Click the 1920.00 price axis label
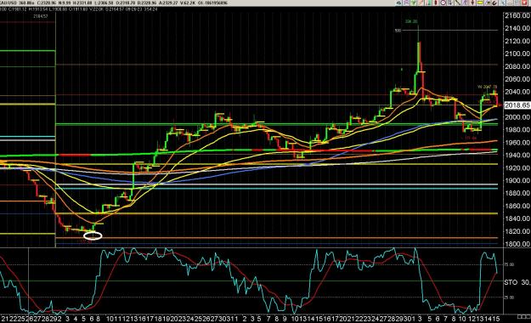531x323 pixels. [517, 168]
